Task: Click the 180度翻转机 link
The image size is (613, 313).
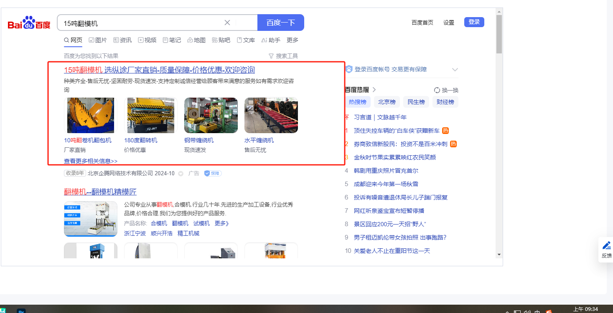Action: click(x=141, y=140)
